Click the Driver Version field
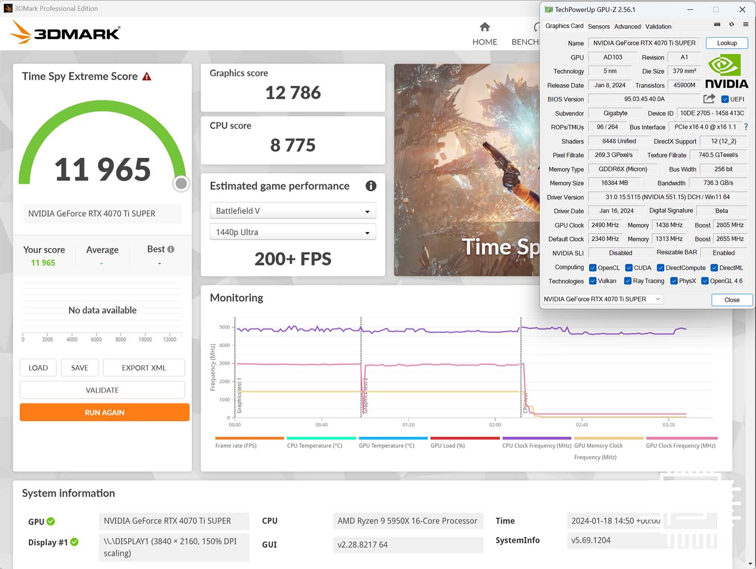The height and width of the screenshot is (569, 756). point(668,197)
